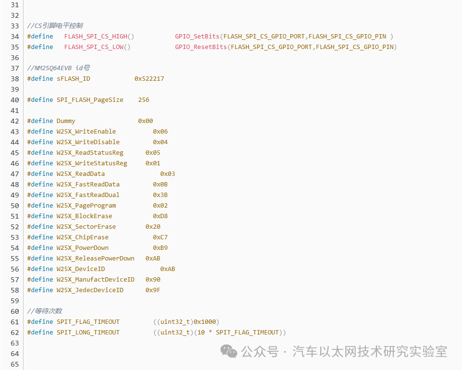Place cursor on sFLASH_ID value 0x522217

(x=149, y=79)
